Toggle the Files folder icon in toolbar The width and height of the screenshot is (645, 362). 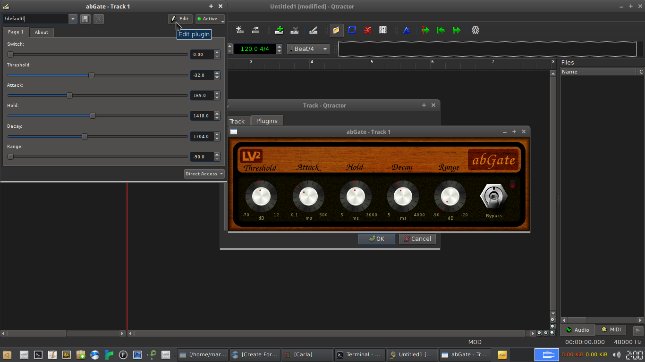[336, 30]
